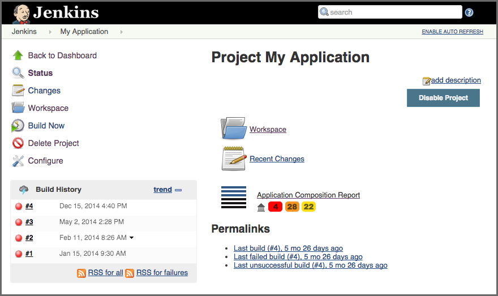The width and height of the screenshot is (498, 296).
Task: Click the large Workspace folder icon in main panel
Action: click(233, 128)
